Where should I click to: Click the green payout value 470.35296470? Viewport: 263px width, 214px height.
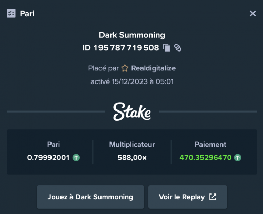(206, 158)
